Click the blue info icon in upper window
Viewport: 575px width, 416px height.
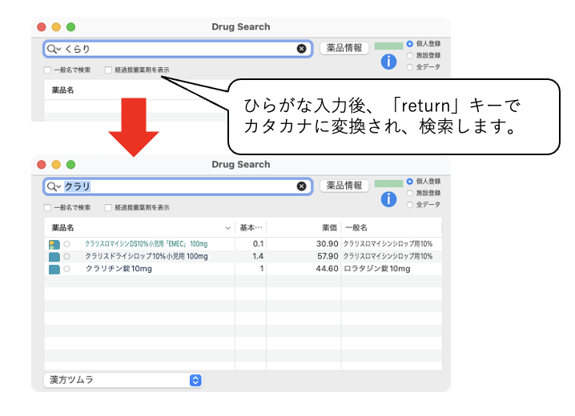click(389, 62)
